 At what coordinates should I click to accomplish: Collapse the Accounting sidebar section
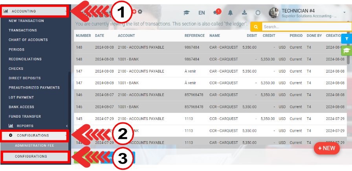pos(35,11)
